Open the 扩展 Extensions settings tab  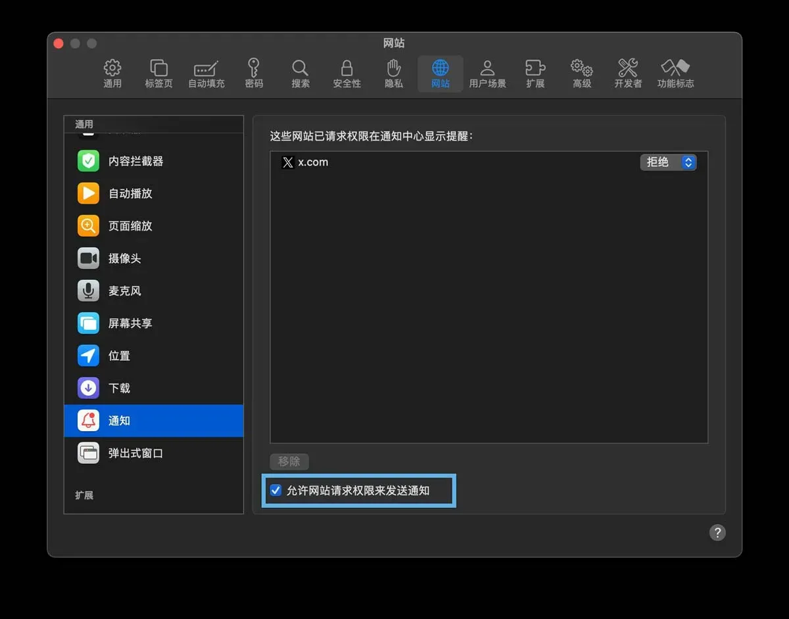pyautogui.click(x=535, y=74)
